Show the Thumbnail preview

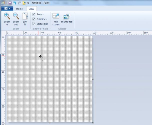coord(67,16)
